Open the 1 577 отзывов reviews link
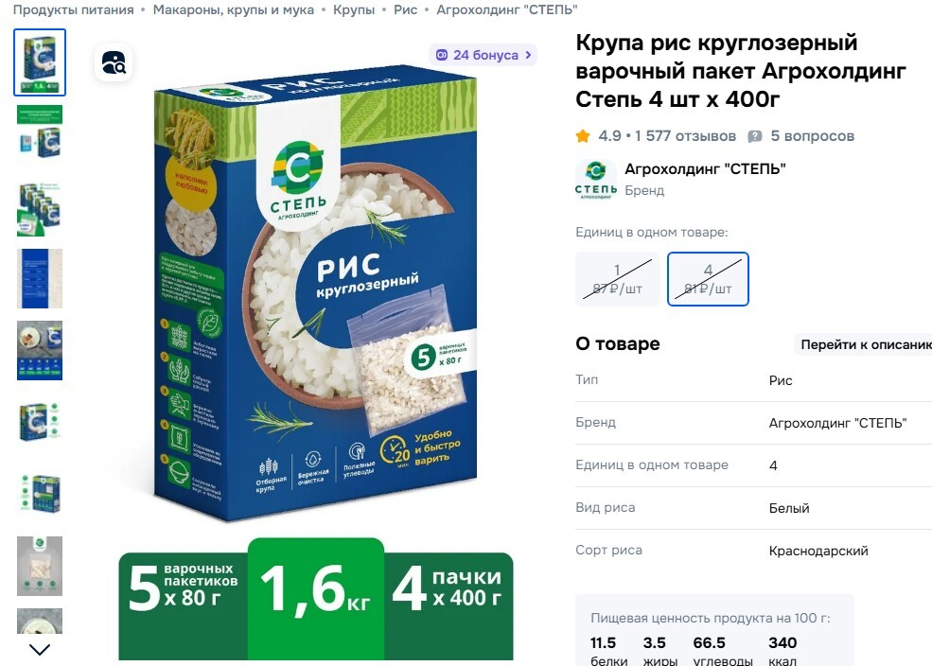Viewport: 932px width, 666px height. point(685,136)
